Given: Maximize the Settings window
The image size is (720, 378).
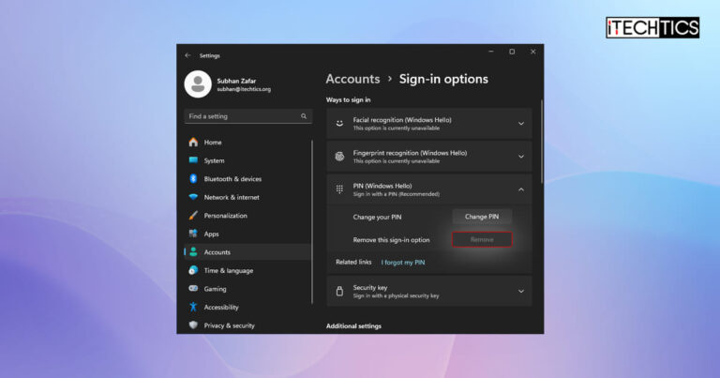Looking at the screenshot, I should click(x=512, y=52).
